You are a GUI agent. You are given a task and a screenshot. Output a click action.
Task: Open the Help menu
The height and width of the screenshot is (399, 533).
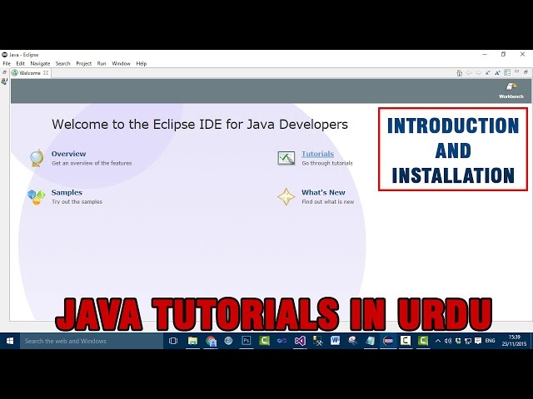pyautogui.click(x=142, y=63)
